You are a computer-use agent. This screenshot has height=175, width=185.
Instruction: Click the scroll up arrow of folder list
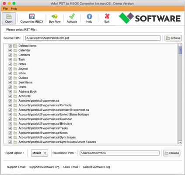click(x=180, y=45)
